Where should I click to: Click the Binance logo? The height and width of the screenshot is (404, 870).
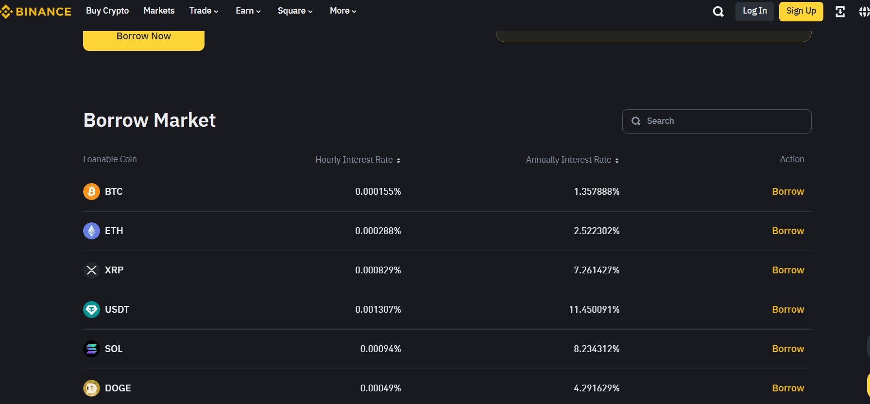click(36, 12)
